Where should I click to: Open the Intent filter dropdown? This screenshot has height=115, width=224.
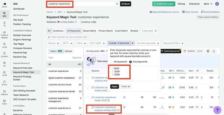coord(81,43)
